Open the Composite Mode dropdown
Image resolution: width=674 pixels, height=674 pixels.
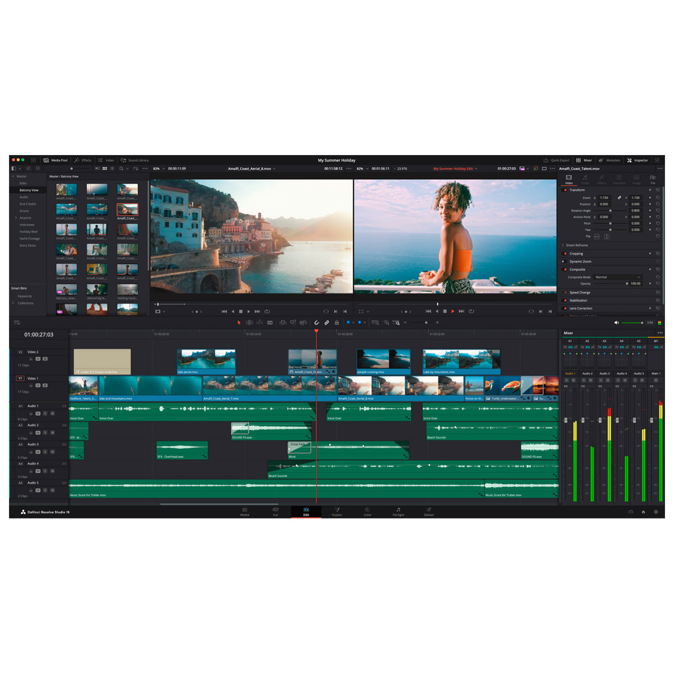tap(618, 277)
